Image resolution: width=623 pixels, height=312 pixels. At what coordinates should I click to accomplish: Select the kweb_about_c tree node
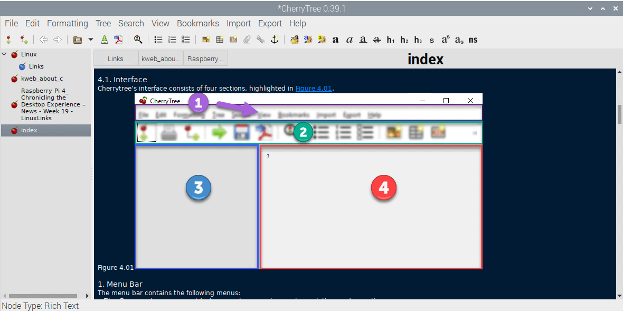click(x=42, y=79)
